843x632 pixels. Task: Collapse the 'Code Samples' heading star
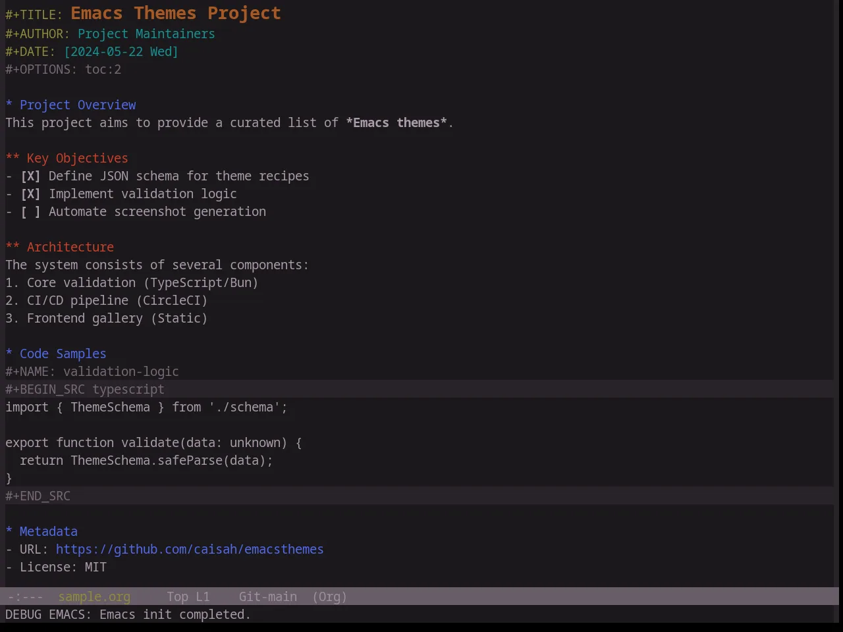9,354
